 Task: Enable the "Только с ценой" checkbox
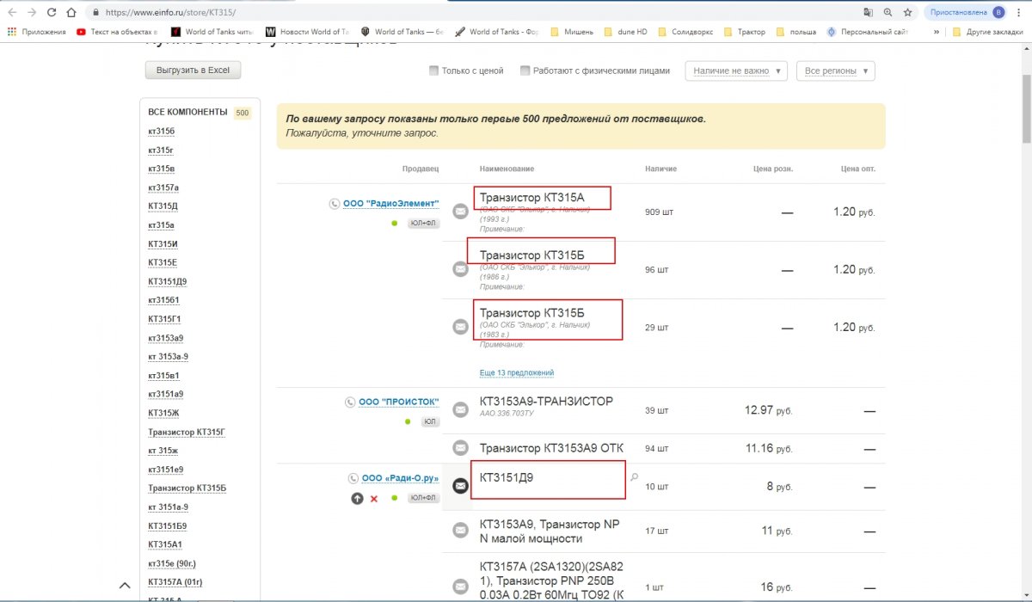[x=434, y=71]
